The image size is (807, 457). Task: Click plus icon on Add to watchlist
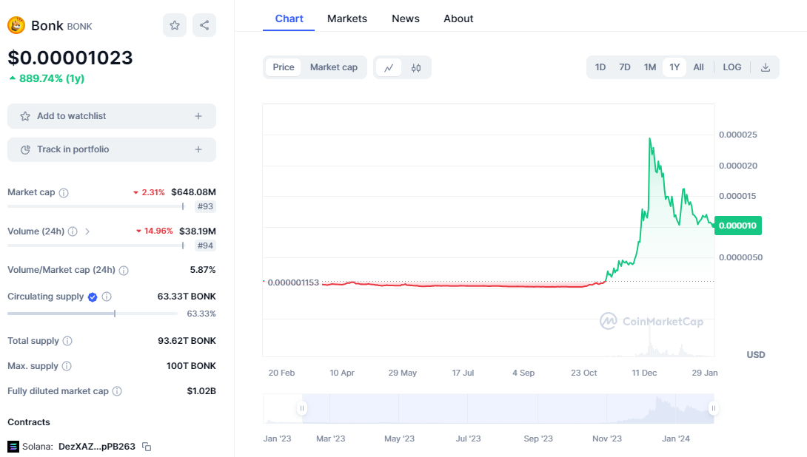coord(198,116)
